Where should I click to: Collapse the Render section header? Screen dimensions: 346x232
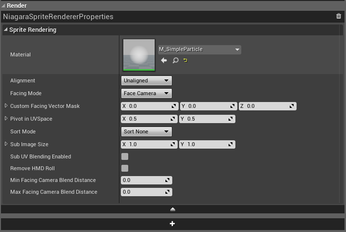(x=3, y=6)
